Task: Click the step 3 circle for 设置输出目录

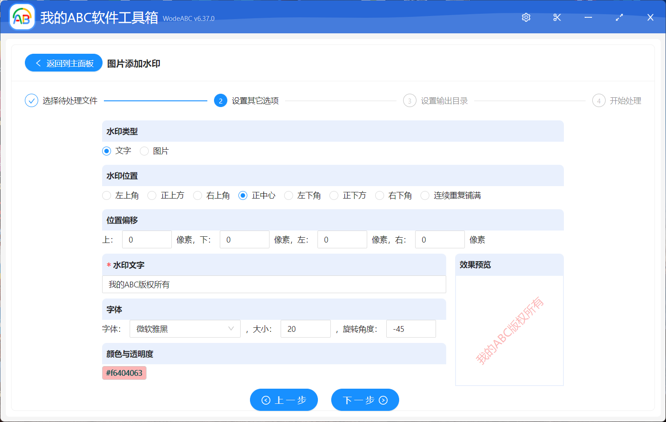Action: [409, 100]
